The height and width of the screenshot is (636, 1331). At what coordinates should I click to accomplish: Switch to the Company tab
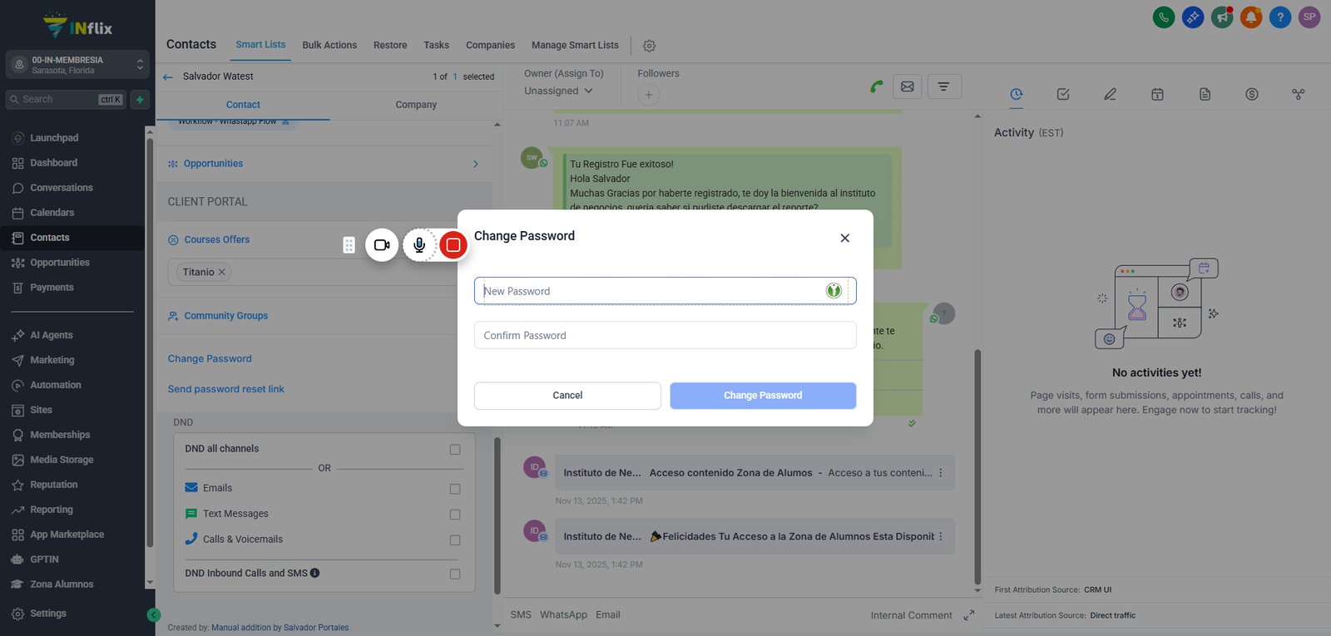[x=416, y=105]
